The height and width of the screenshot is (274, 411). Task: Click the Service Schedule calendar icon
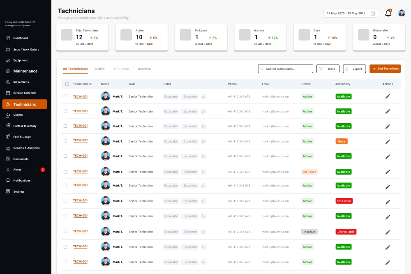[x=8, y=93]
